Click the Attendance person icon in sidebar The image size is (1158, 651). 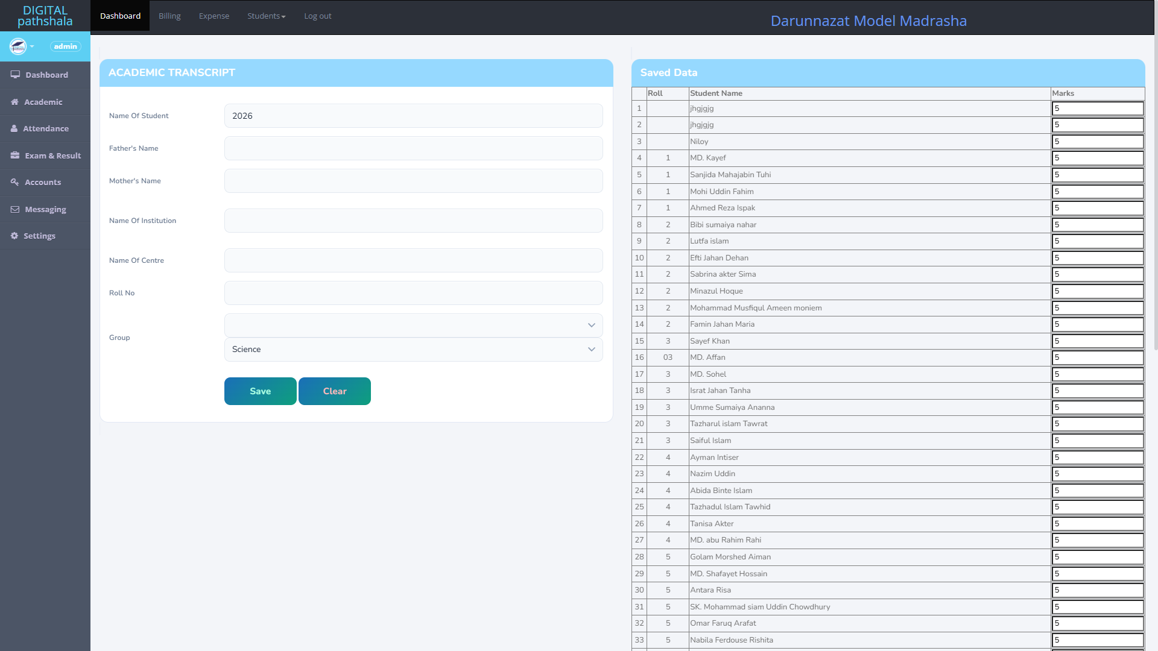pos(14,128)
